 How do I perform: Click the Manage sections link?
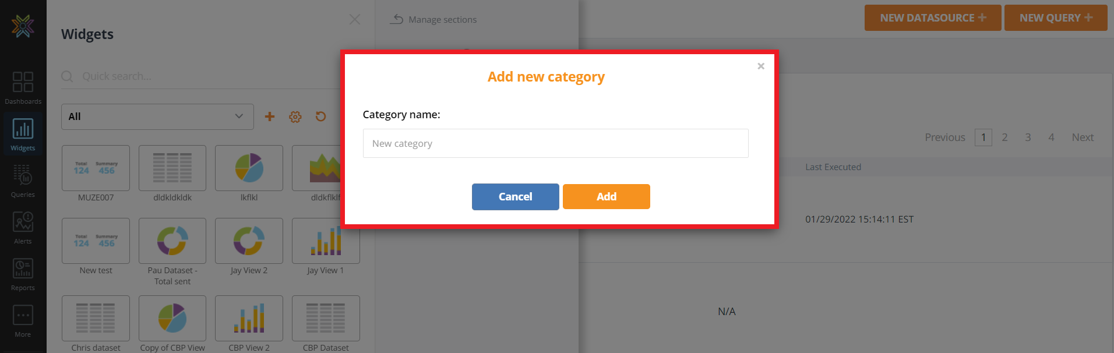click(433, 20)
